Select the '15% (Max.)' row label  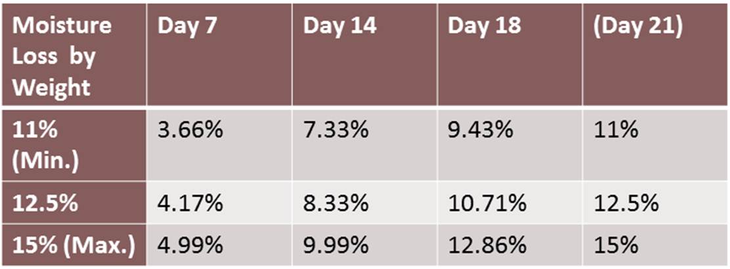(x=74, y=245)
